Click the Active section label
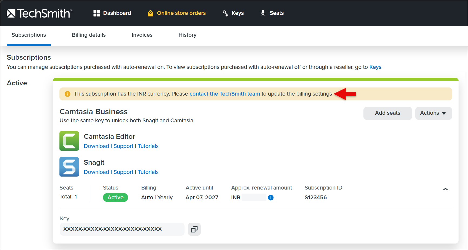 click(x=17, y=83)
